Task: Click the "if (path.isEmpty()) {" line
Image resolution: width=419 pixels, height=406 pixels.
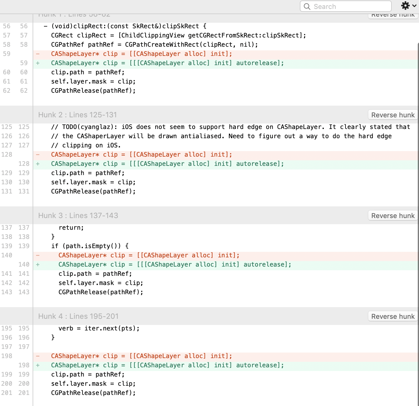Action: coord(90,246)
